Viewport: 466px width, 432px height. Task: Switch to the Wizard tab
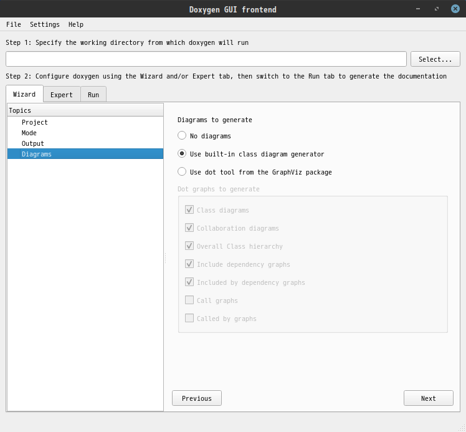click(24, 94)
